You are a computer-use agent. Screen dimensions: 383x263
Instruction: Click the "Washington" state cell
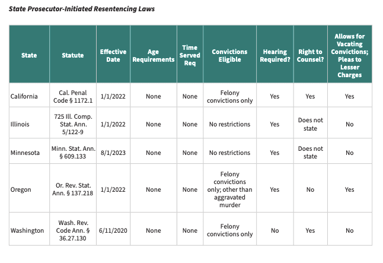tap(27, 230)
